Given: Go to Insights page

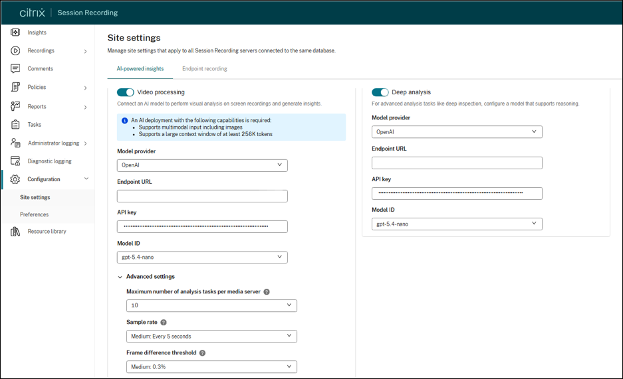Looking at the screenshot, I should pyautogui.click(x=37, y=33).
